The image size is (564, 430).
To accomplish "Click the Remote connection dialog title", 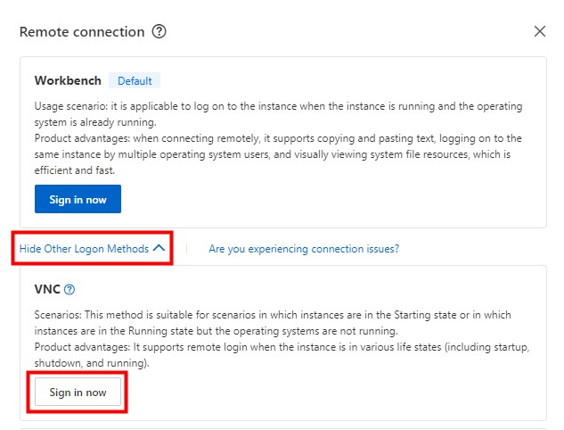I will tap(82, 32).
